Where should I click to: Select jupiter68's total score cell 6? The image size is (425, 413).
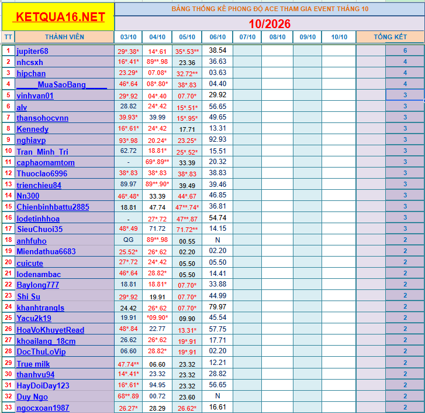click(405, 50)
